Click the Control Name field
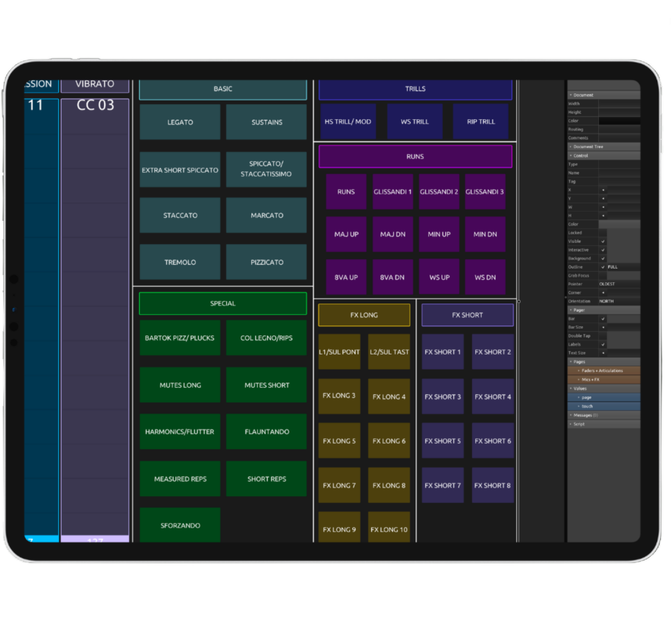This screenshot has width=671, height=623. pos(619,173)
